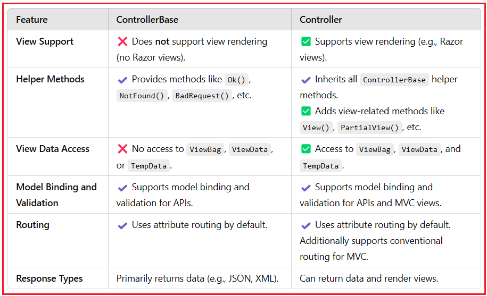
Task: Click the "Response Types" row label
Action: [49, 278]
